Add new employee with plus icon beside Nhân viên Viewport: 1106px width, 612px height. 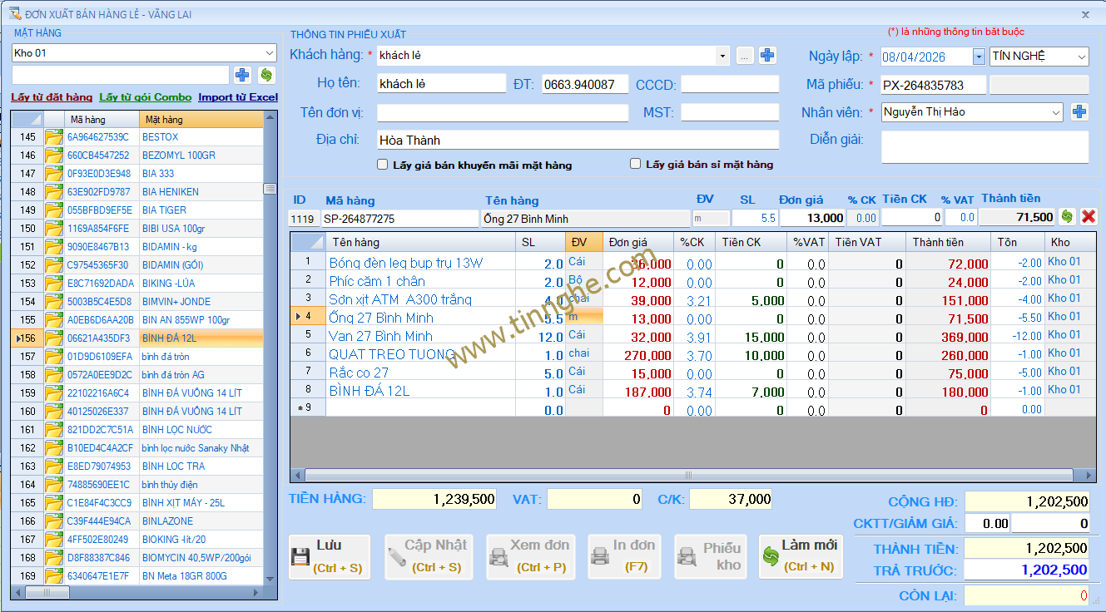click(x=1079, y=112)
